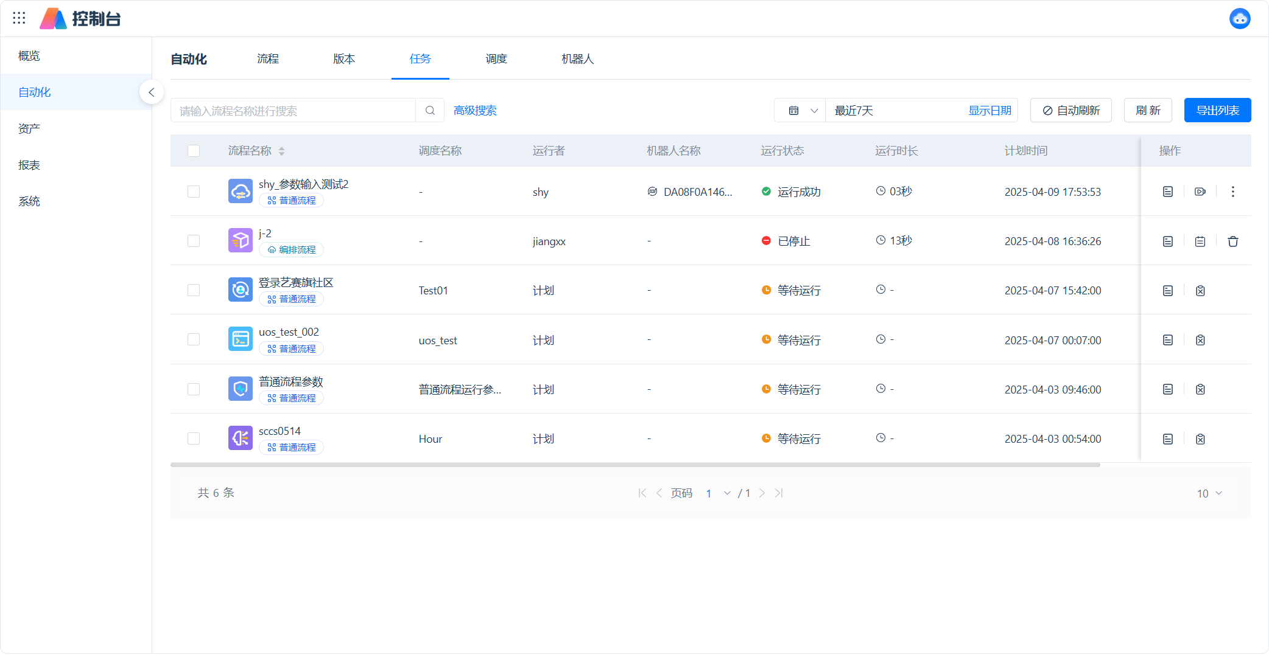
Task: Open more actions menu for shy_参数输入测试2
Action: coord(1232,192)
